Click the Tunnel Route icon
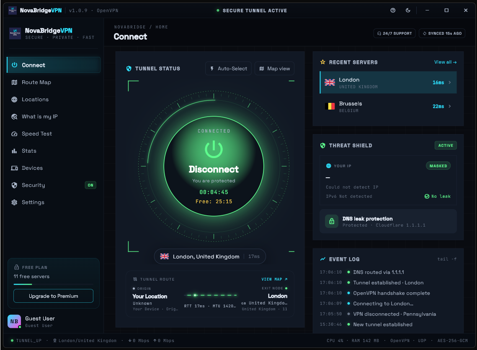This screenshot has width=477, height=350. coord(135,279)
